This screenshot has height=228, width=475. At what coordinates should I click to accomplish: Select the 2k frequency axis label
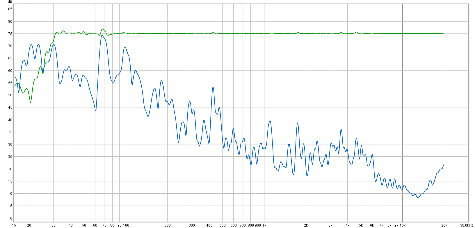point(306,225)
